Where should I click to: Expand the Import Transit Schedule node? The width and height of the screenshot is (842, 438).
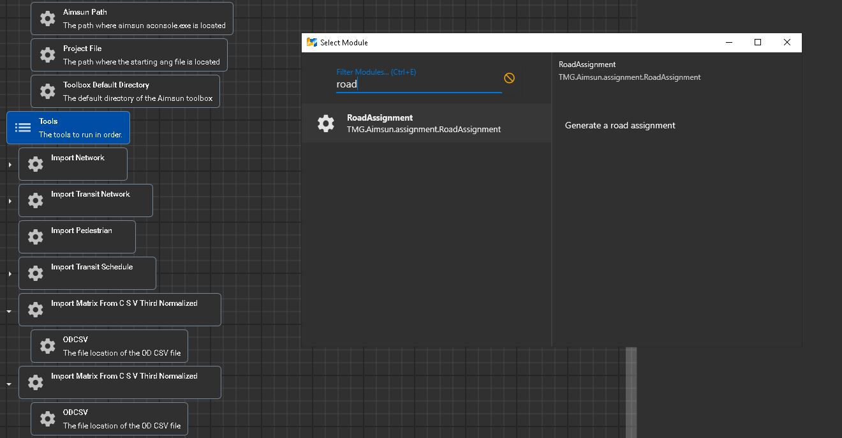9,273
